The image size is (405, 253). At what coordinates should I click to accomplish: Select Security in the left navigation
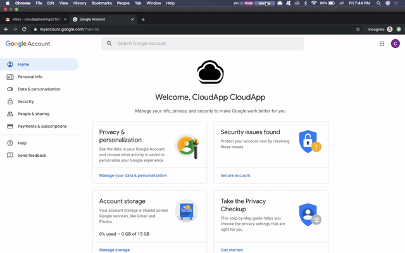26,101
